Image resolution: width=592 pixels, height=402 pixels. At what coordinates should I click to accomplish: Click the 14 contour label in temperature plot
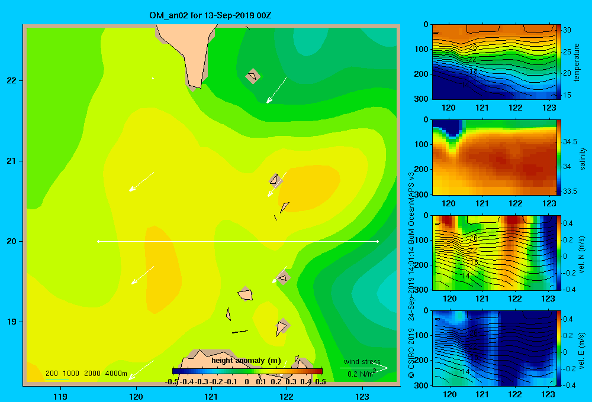point(465,85)
